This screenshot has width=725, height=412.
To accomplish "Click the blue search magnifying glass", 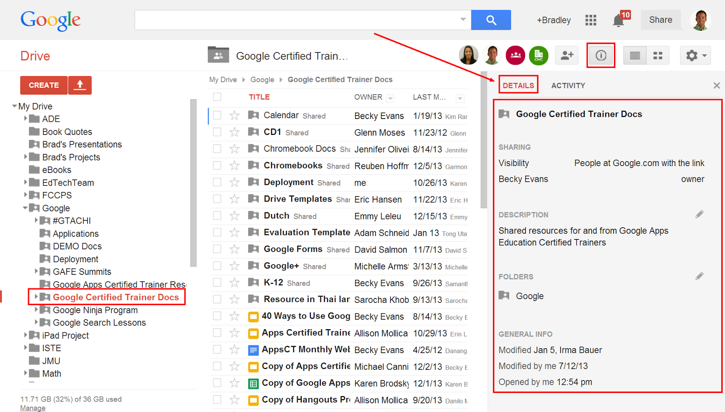I will pos(491,20).
